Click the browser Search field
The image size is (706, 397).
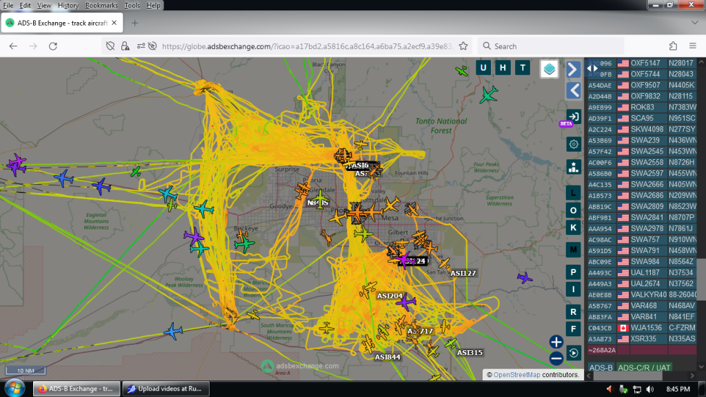[551, 46]
